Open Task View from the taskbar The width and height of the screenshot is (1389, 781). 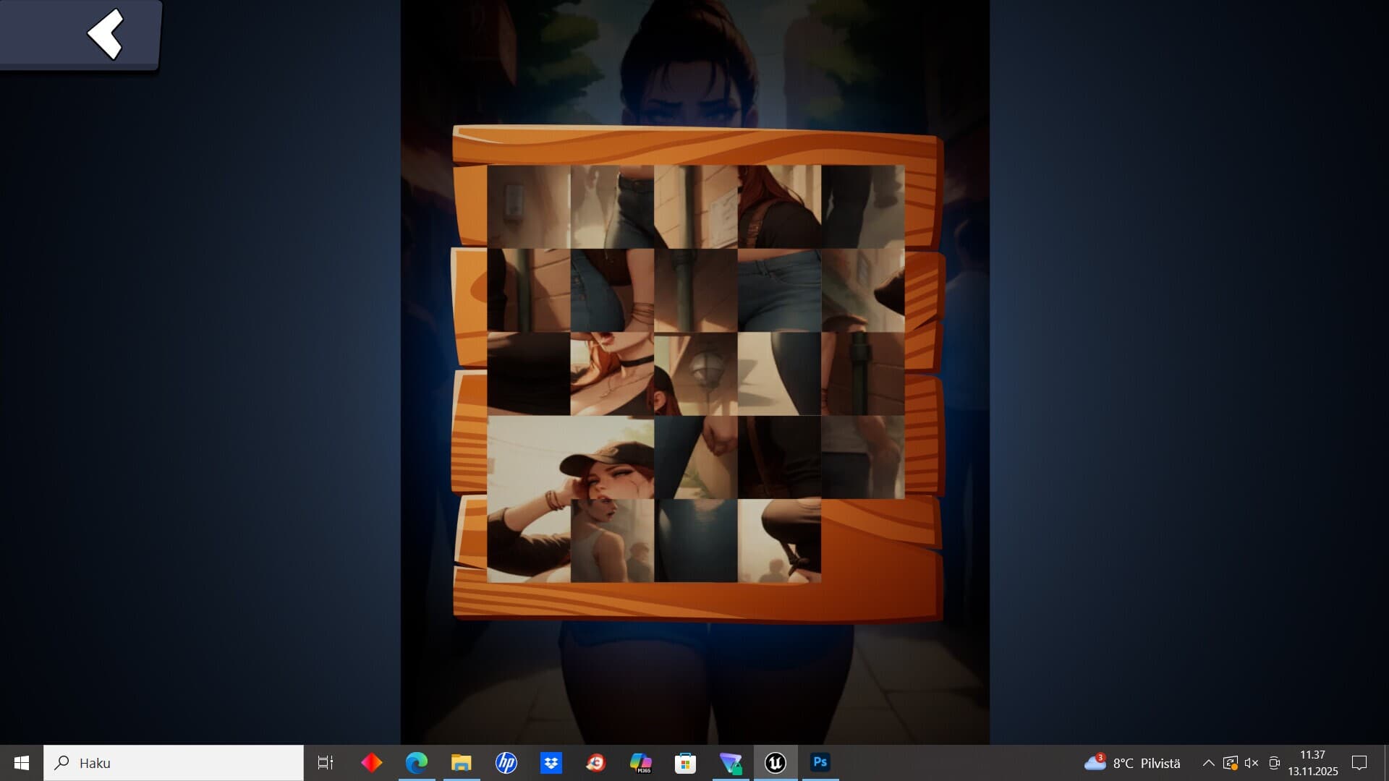point(326,762)
